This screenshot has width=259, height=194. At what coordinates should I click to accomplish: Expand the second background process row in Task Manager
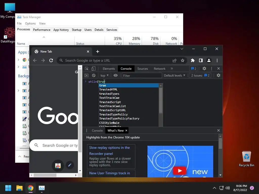tap(18, 91)
